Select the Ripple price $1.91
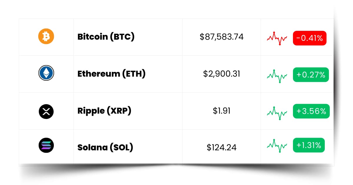 [x=222, y=111]
